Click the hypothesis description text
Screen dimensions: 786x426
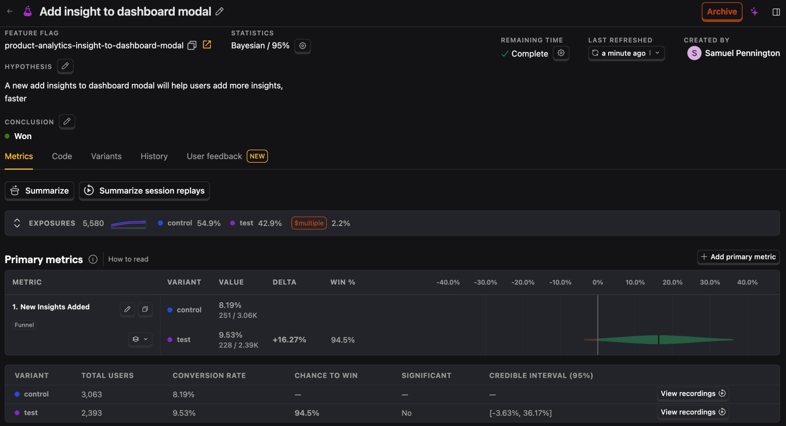[x=144, y=92]
